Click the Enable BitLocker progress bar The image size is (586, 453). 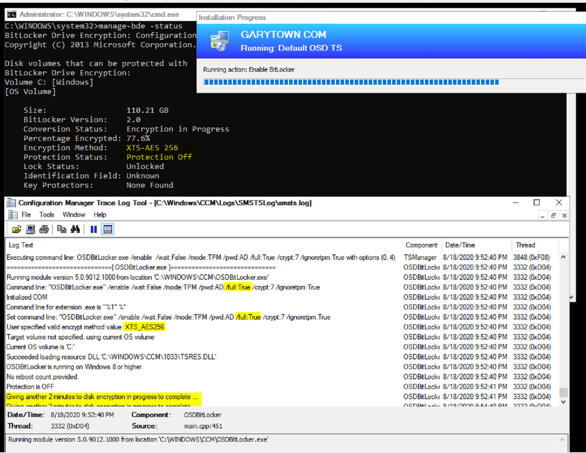point(351,82)
